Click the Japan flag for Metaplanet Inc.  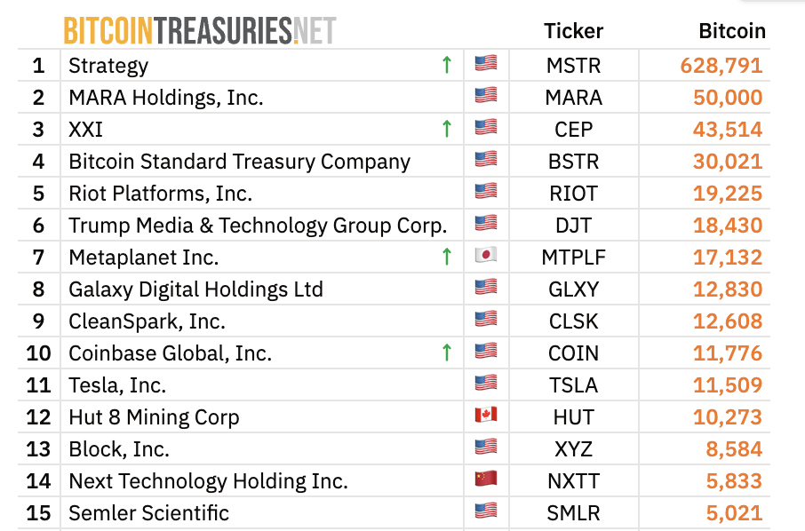(486, 257)
